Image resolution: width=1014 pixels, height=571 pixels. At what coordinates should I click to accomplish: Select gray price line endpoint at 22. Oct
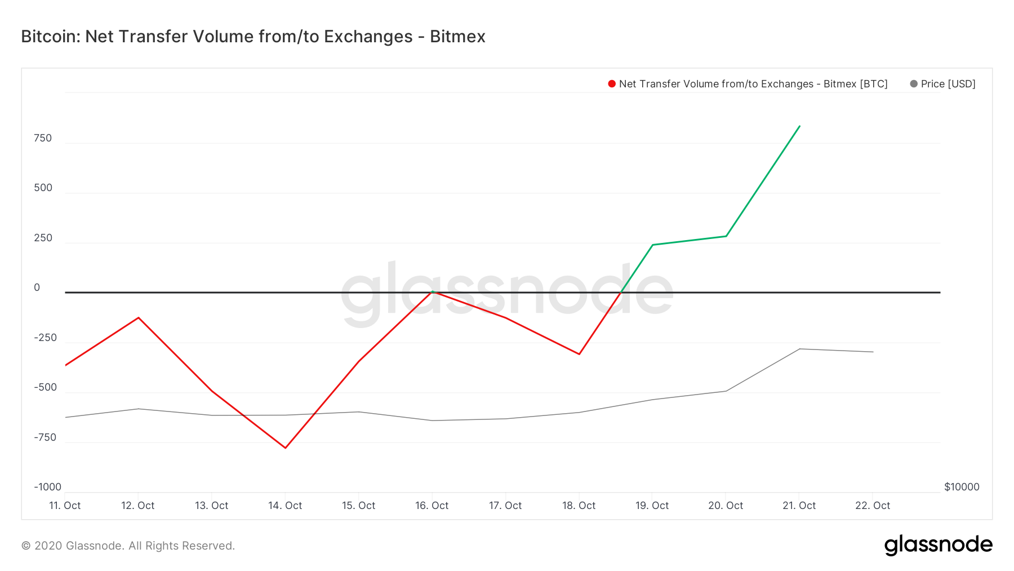(873, 352)
